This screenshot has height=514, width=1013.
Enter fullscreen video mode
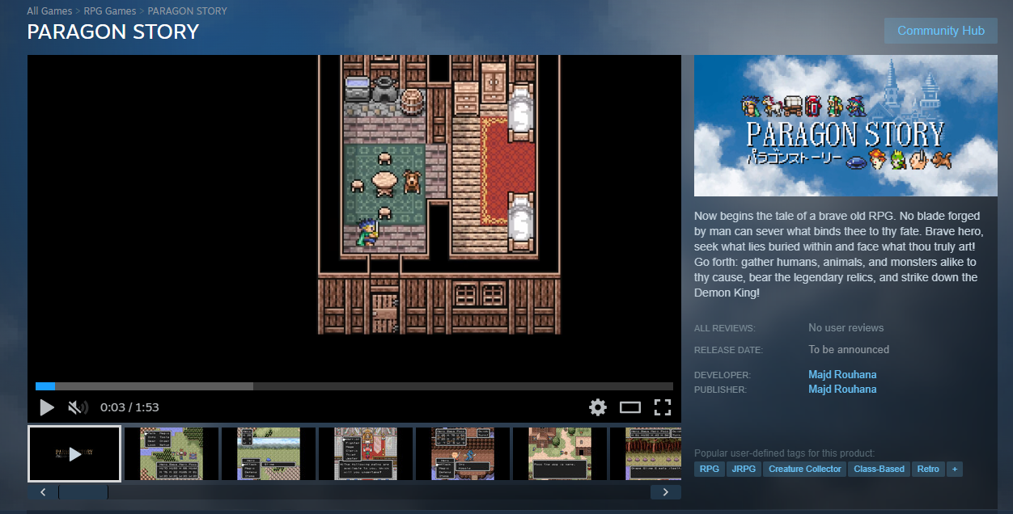point(663,407)
